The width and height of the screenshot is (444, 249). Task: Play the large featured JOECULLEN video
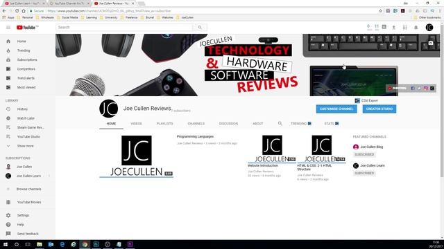[x=136, y=156]
